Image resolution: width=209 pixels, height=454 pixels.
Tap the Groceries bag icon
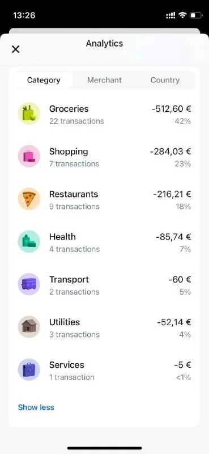tap(29, 113)
